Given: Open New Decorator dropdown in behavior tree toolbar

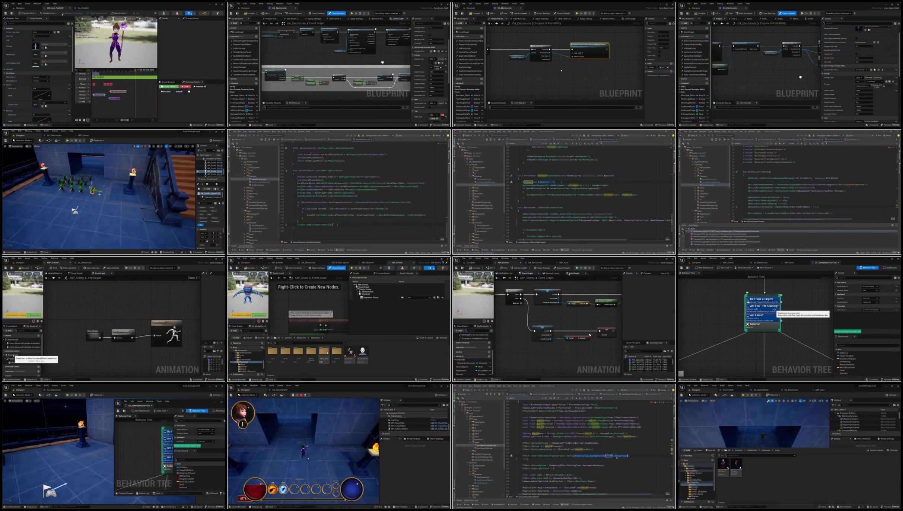Looking at the screenshot, I should (x=744, y=268).
